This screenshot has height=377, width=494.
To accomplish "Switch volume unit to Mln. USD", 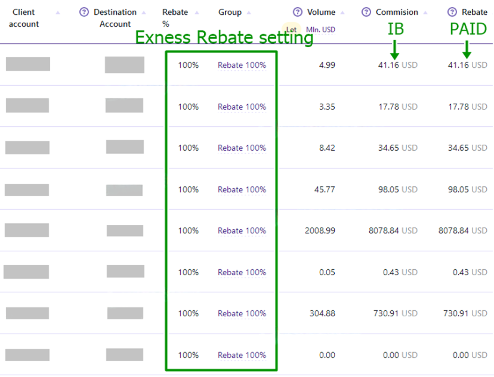I will pos(320,30).
